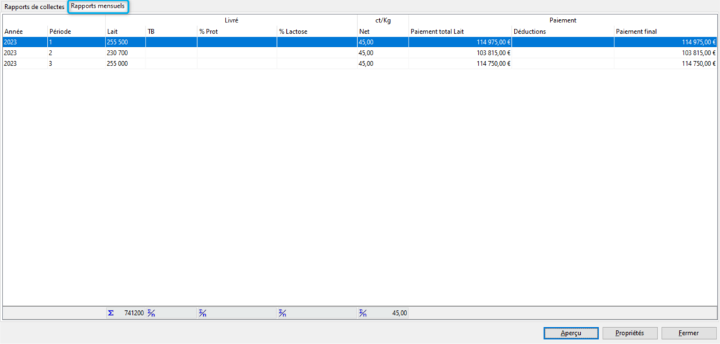The width and height of the screenshot is (720, 344).
Task: Click the Livré group header
Action: (231, 20)
